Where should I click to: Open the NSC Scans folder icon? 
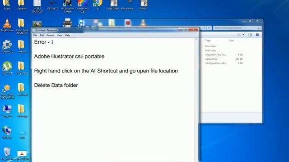click(x=22, y=67)
